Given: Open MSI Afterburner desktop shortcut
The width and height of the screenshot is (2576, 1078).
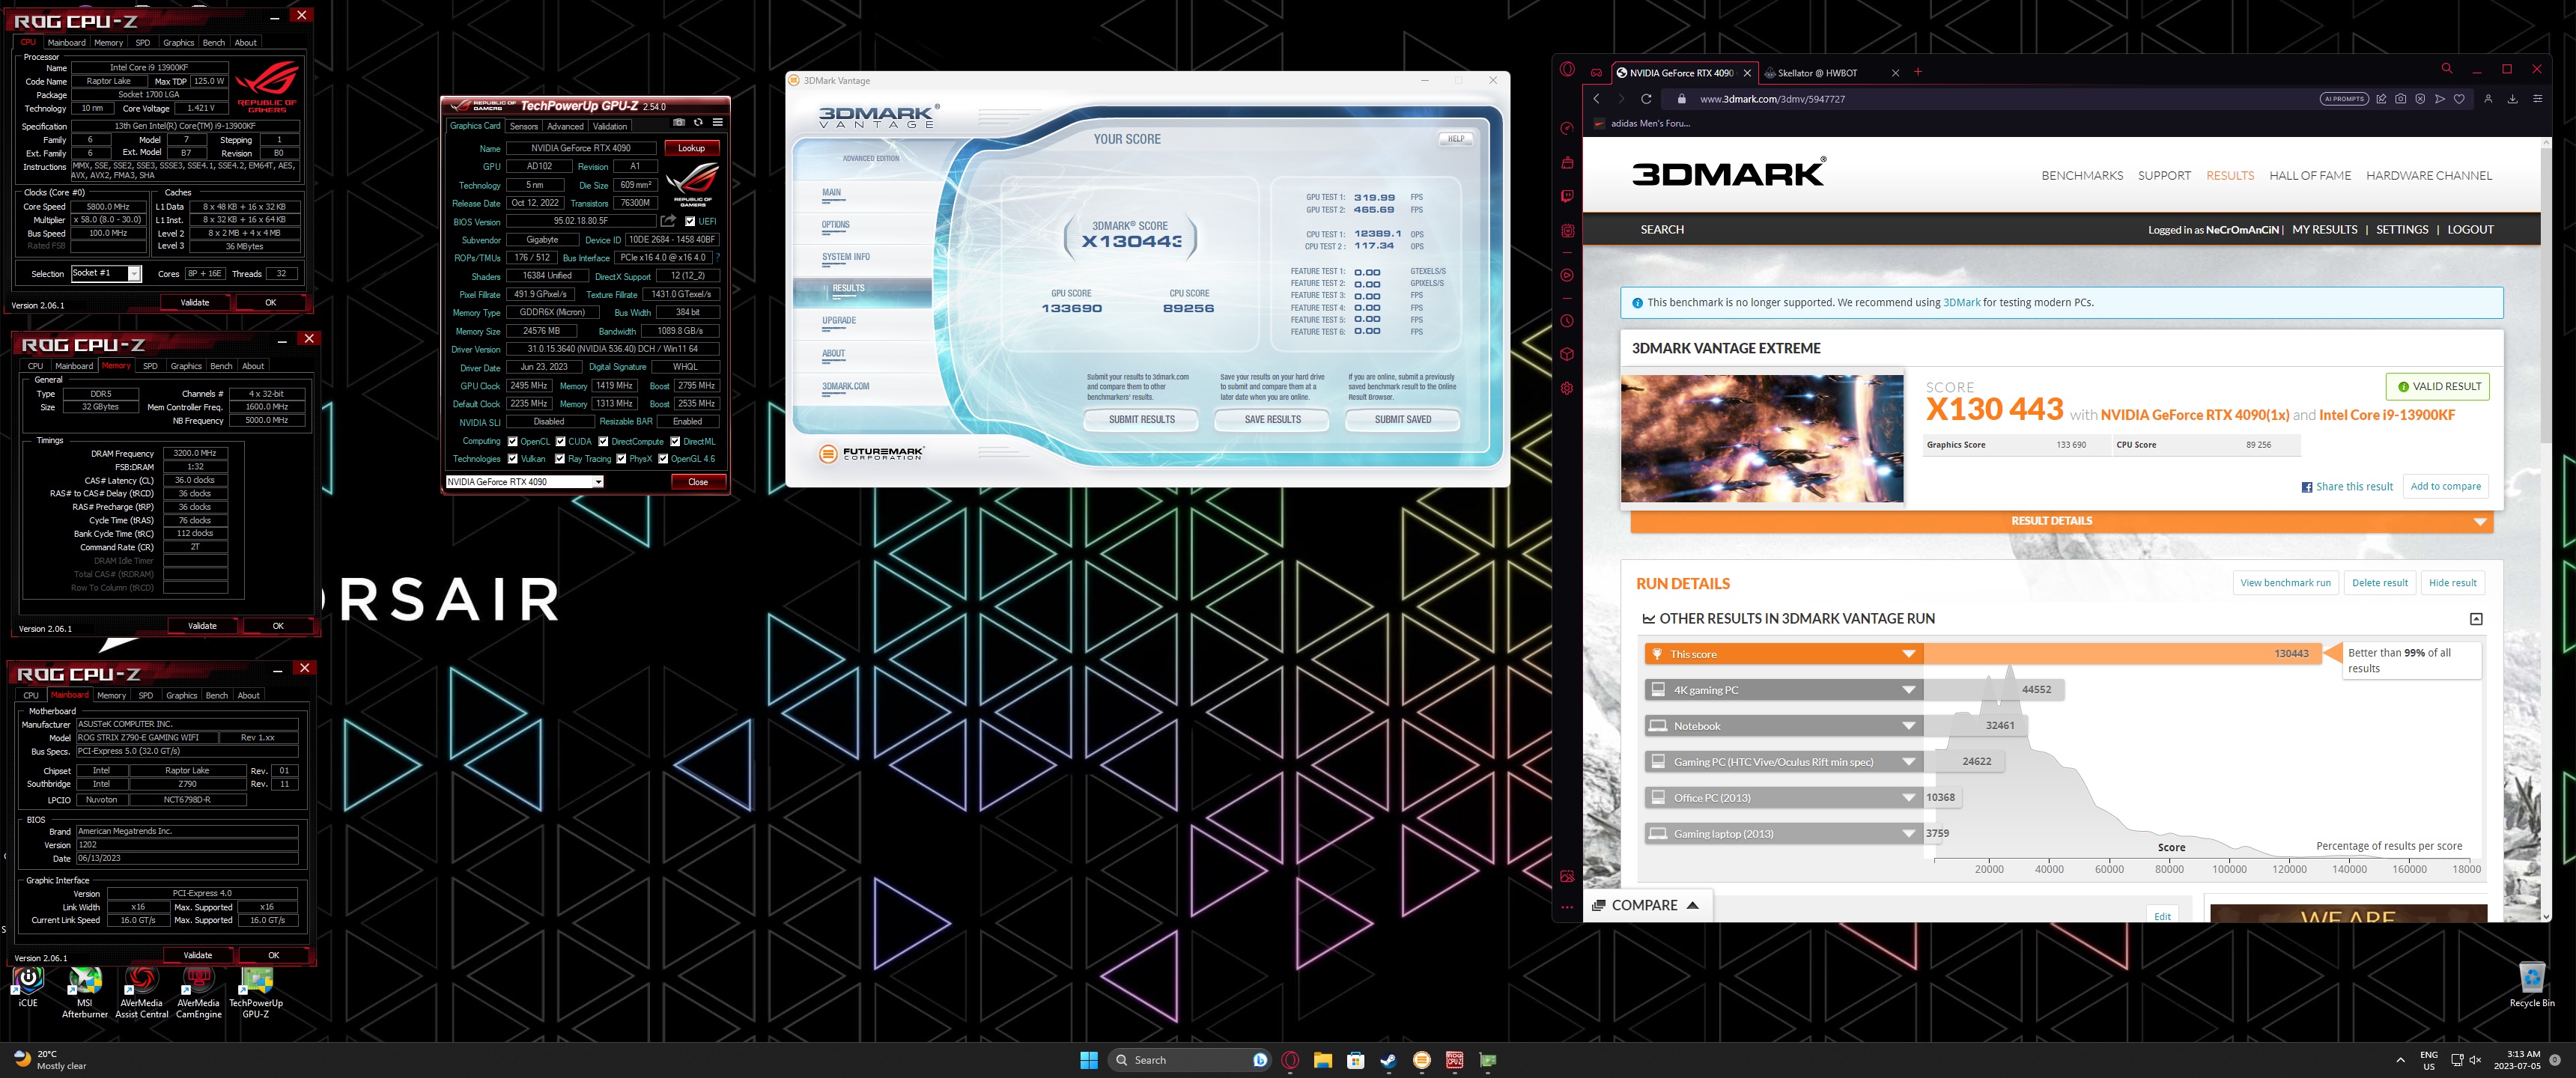Looking at the screenshot, I should click(85, 992).
